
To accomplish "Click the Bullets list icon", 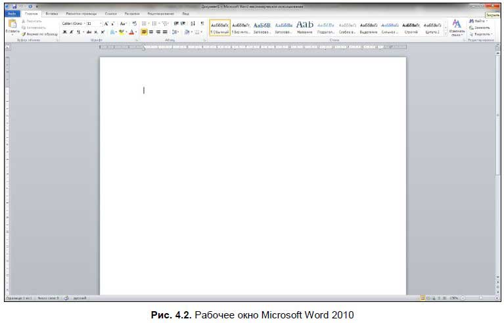I will pos(144,24).
